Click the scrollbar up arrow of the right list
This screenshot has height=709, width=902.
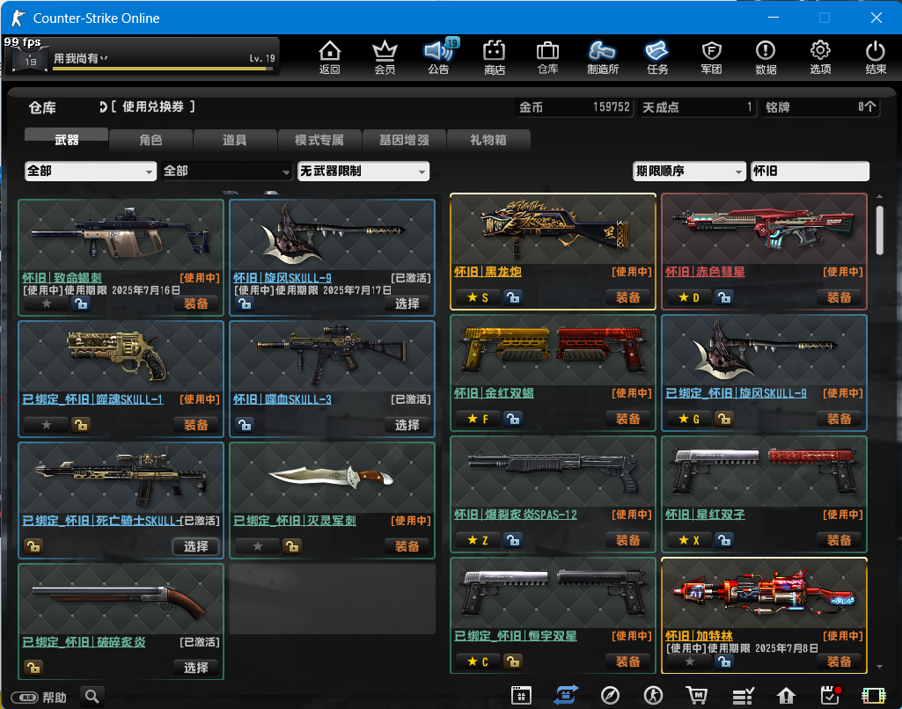pyautogui.click(x=880, y=197)
